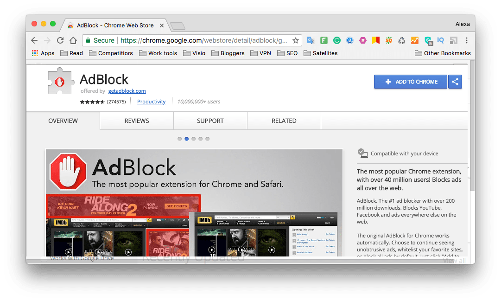
Task: Open the orange analytics chart extension
Action: click(415, 40)
